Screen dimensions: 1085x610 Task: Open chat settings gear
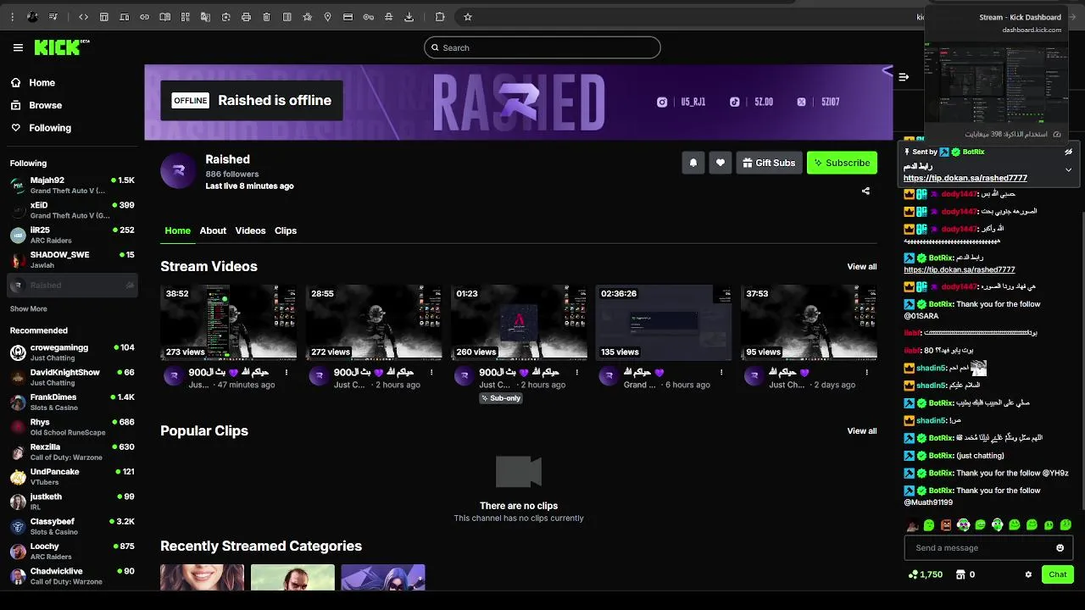coord(1028,574)
